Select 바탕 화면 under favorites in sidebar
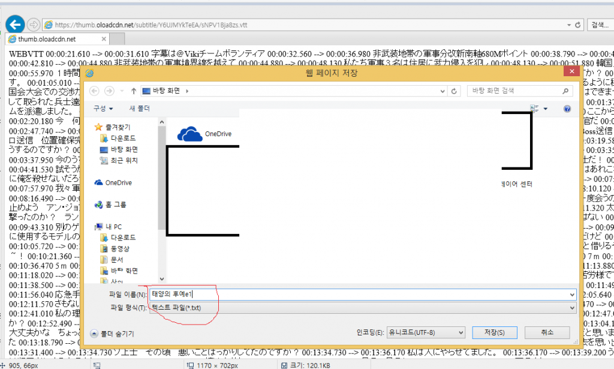The height and width of the screenshot is (369, 614). pyautogui.click(x=124, y=149)
